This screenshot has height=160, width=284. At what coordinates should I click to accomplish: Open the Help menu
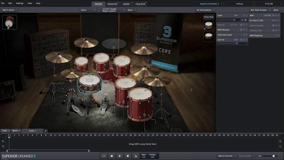[x=38, y=3]
